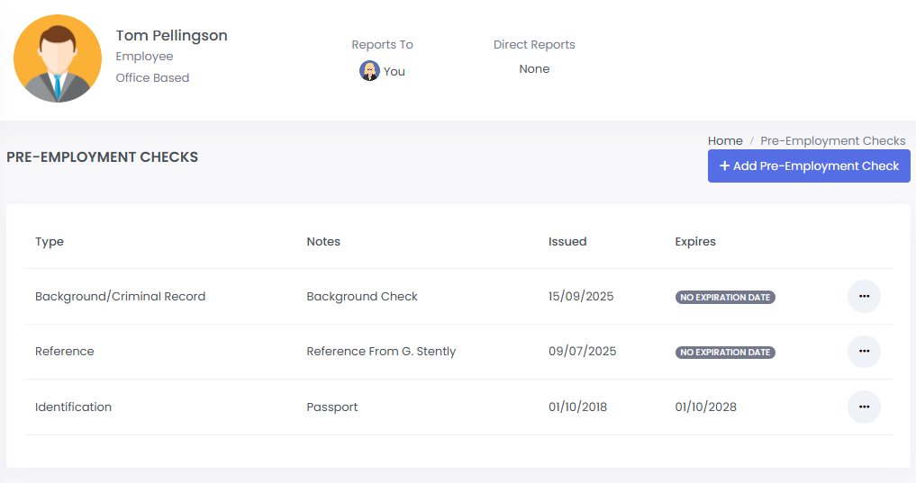Select the Reference check type cell
Viewport: 916px width, 483px height.
click(x=65, y=352)
